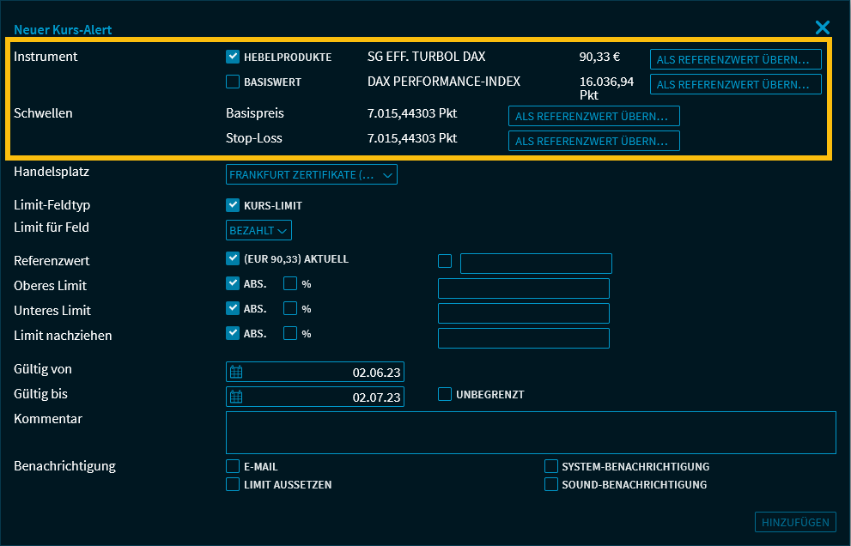Viewport: 851px width, 546px height.
Task: Check the custom Referenzwert checkbox
Action: 445,260
